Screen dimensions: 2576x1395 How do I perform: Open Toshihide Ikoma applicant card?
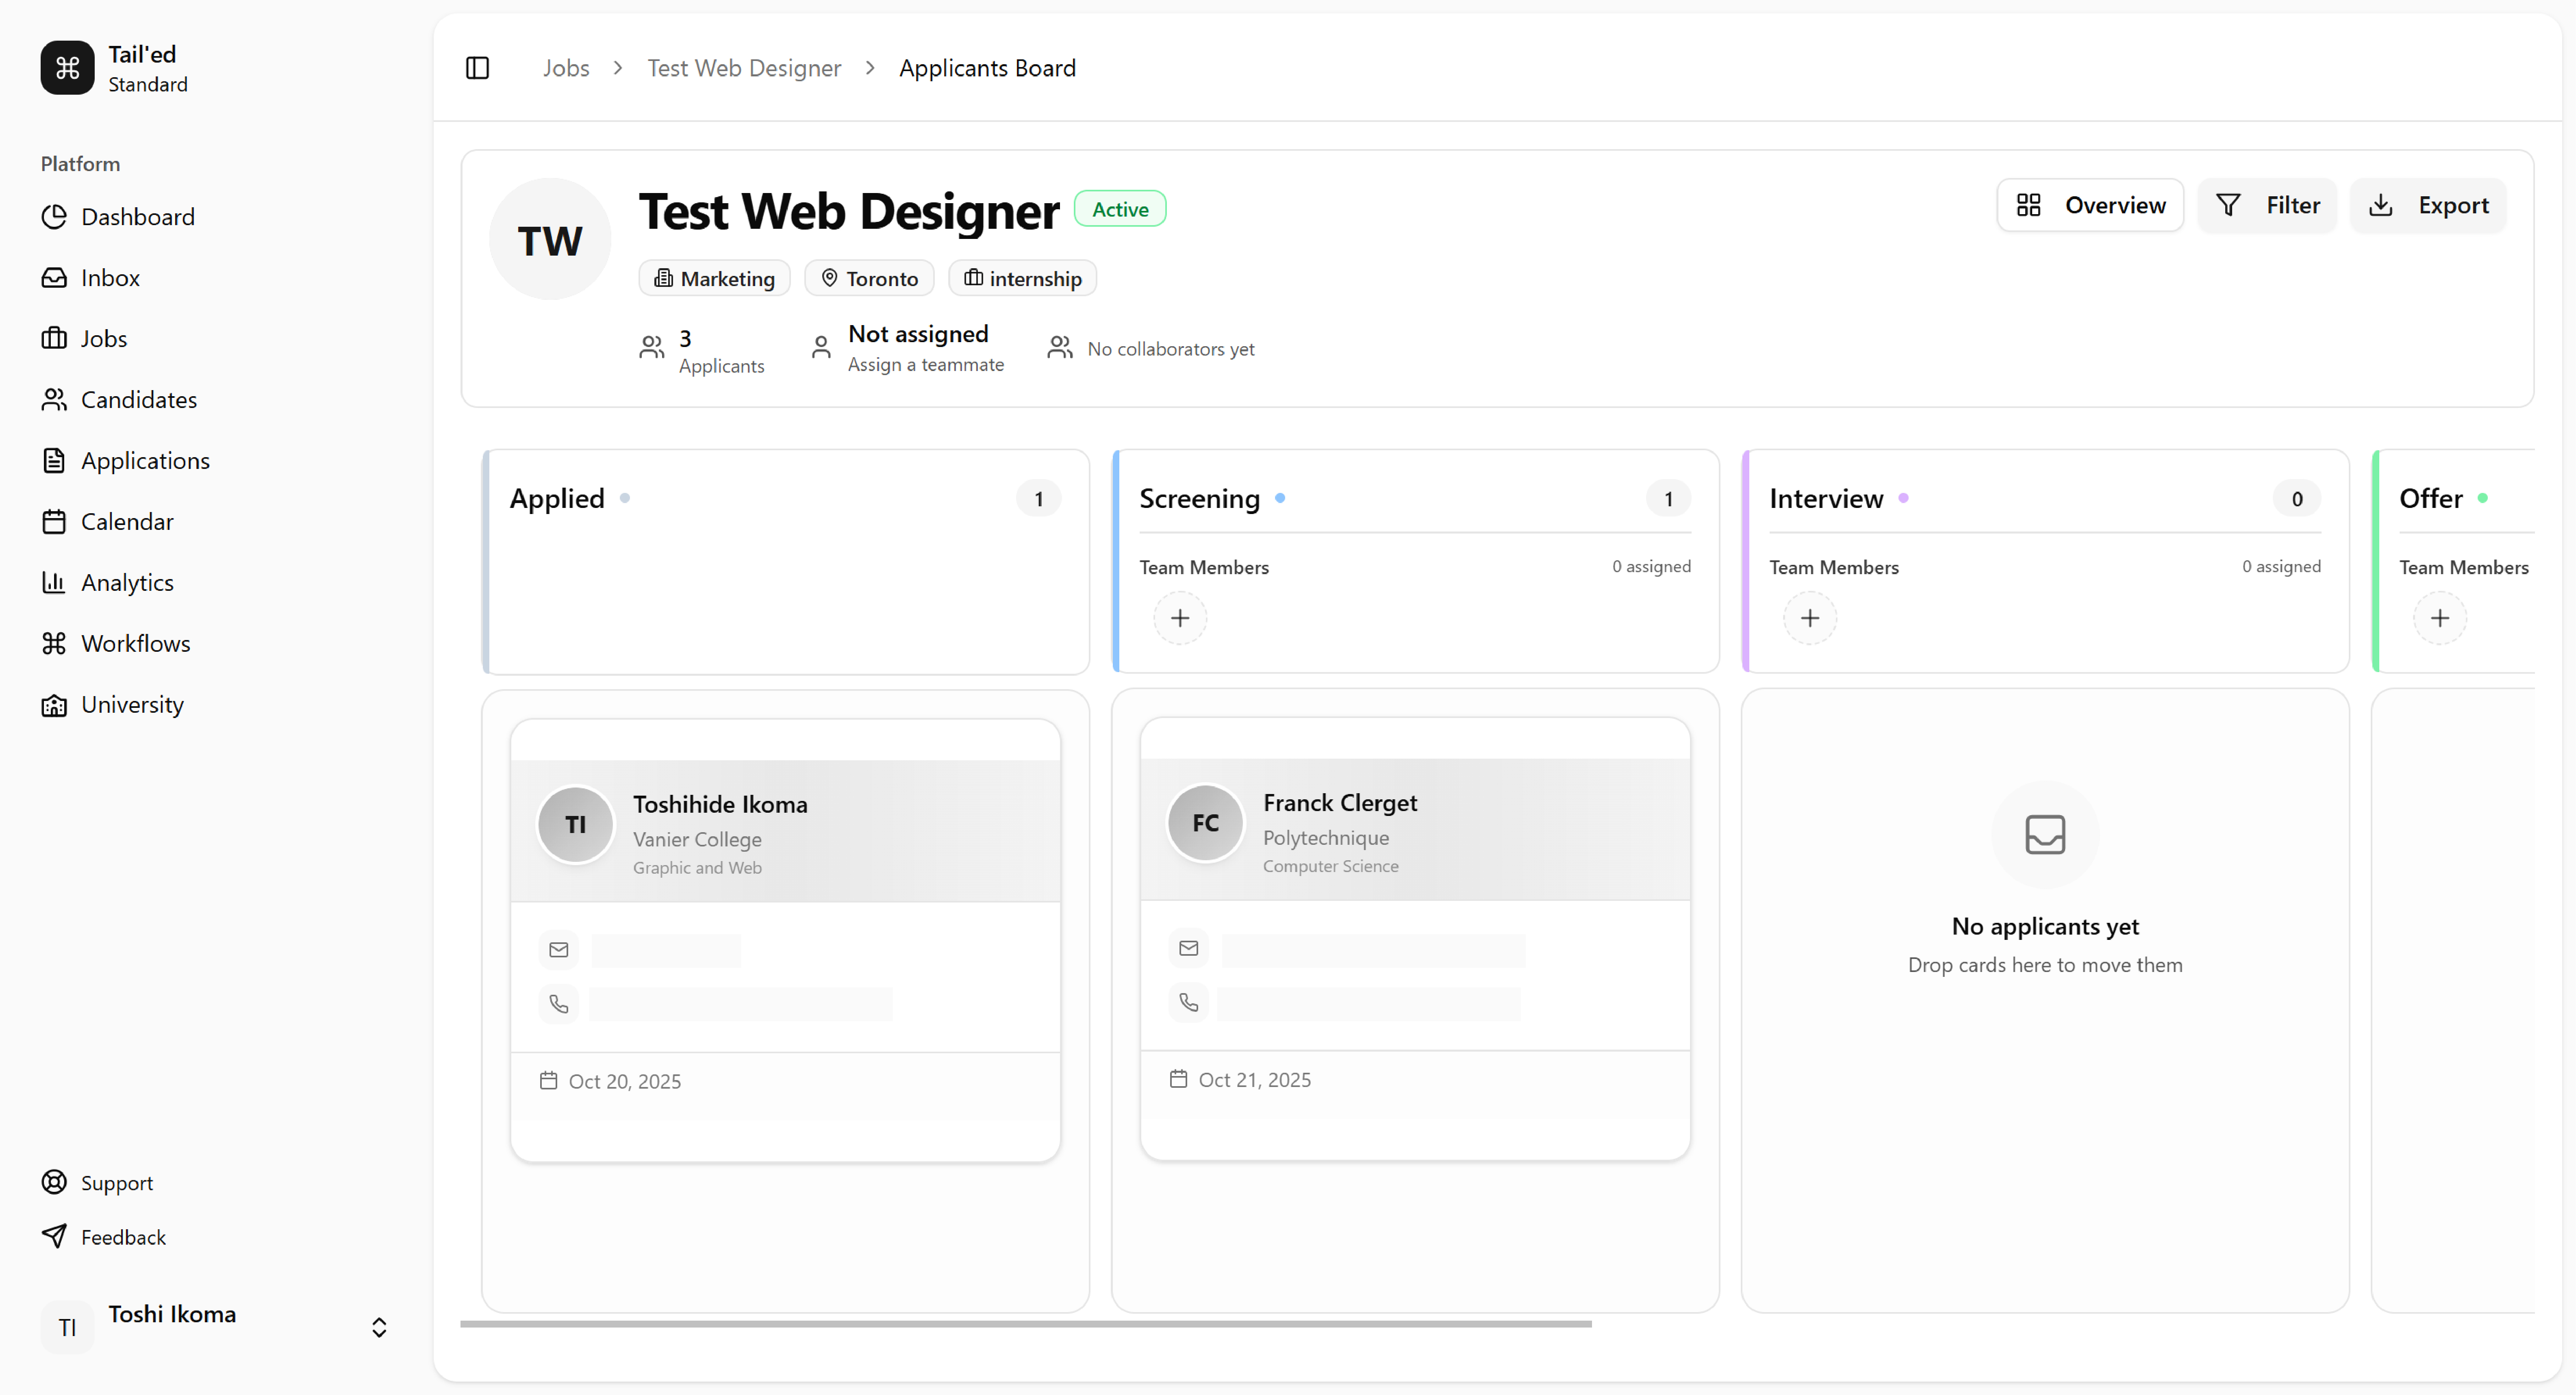(x=719, y=805)
